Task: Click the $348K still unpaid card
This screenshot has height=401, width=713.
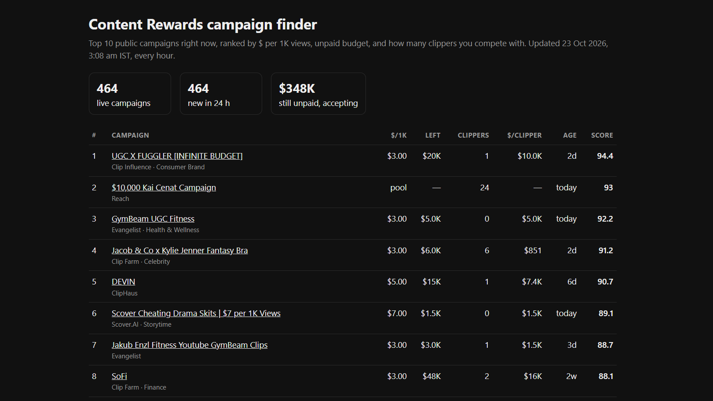Action: 318,94
